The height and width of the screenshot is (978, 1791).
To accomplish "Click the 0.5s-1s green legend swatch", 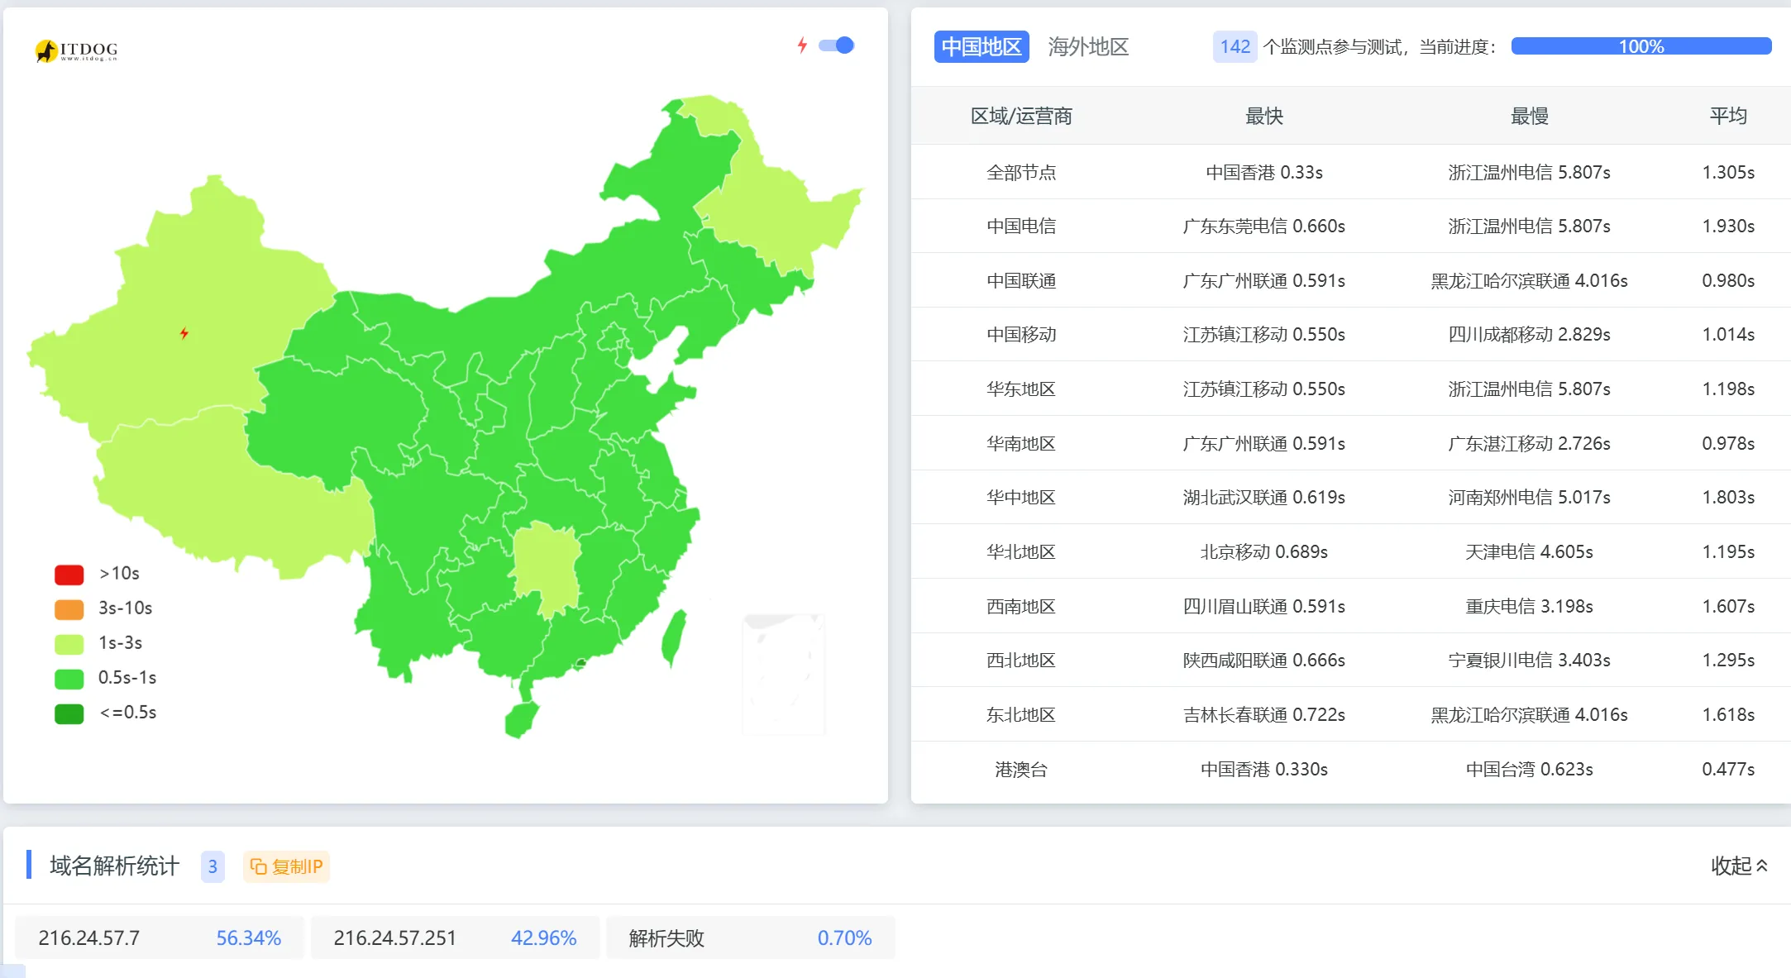I will tap(69, 678).
